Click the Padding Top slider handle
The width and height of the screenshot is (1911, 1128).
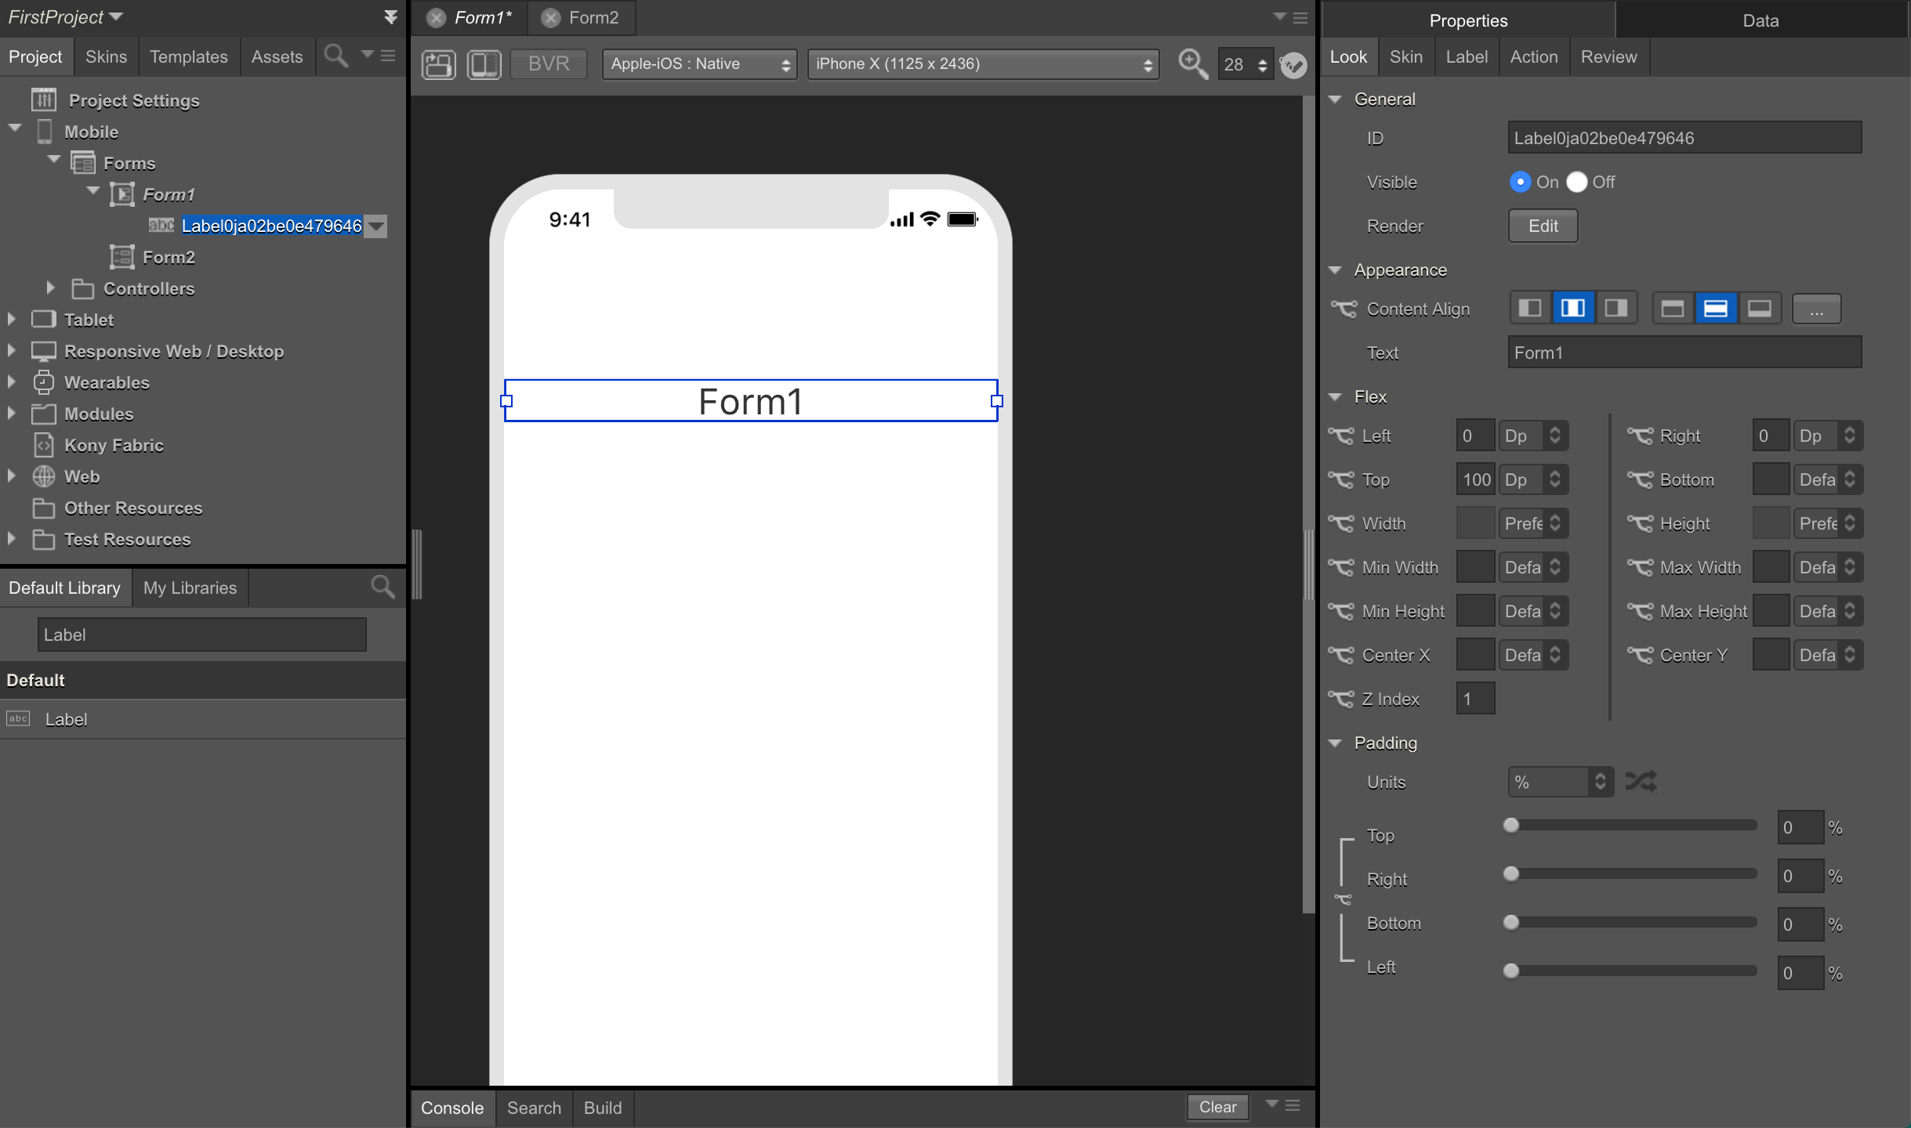1511,826
